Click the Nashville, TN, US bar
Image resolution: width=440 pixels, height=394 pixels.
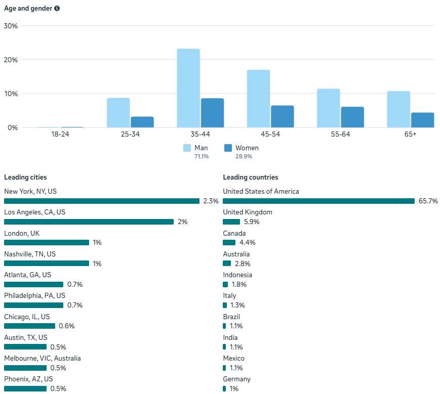(x=47, y=264)
